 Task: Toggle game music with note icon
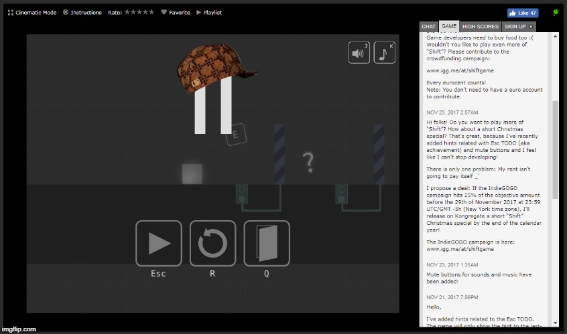click(x=383, y=53)
